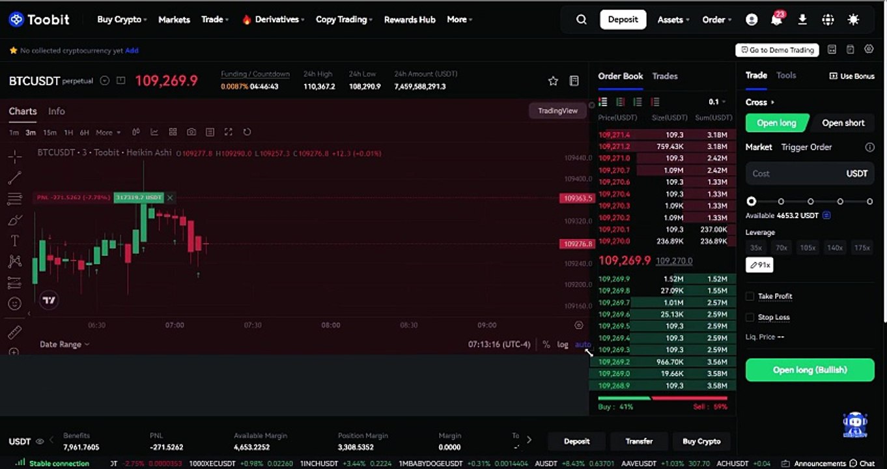Expand the Buy Crypto menu
Screen dimensions: 887x469
coord(122,20)
